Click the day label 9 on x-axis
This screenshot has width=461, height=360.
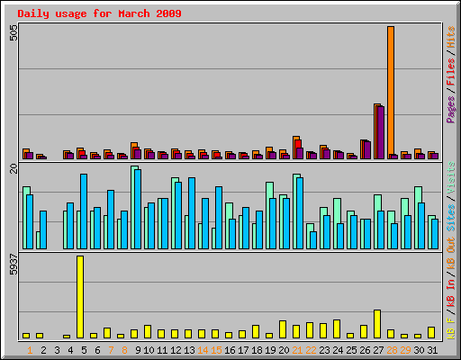coord(138,350)
